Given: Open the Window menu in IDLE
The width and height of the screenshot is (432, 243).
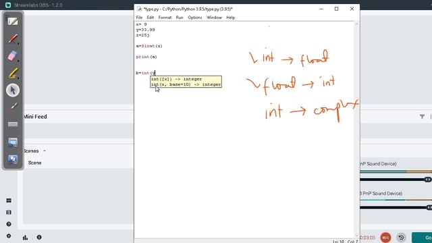Looking at the screenshot, I should pyautogui.click(x=214, y=18).
